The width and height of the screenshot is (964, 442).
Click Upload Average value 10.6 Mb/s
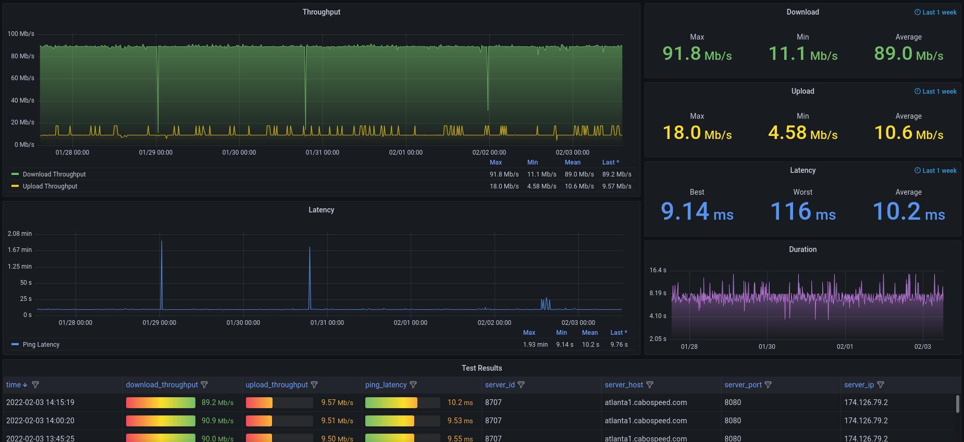tap(909, 132)
